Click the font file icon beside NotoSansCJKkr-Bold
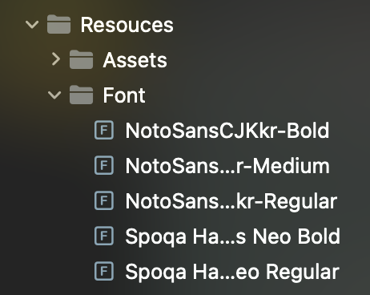 tap(104, 130)
